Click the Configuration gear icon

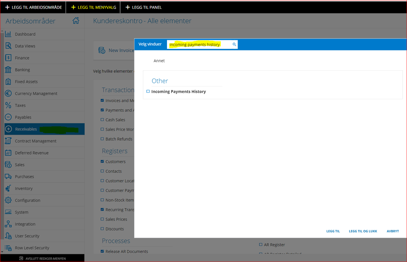click(8, 200)
